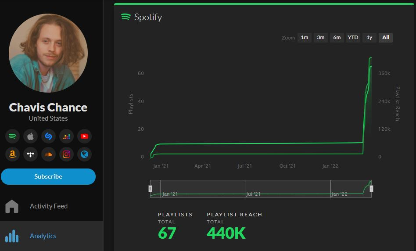Image resolution: width=416 pixels, height=251 pixels.
Task: Open the Deezer profile icon
Action: coord(66,136)
